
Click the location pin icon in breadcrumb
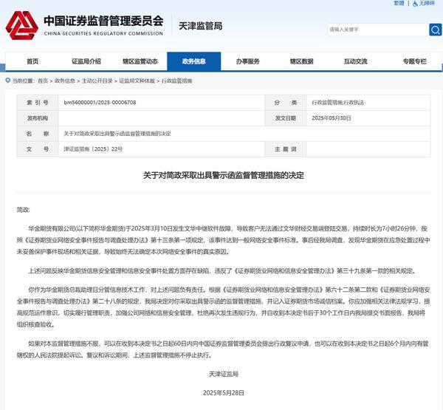pyautogui.click(x=7, y=80)
